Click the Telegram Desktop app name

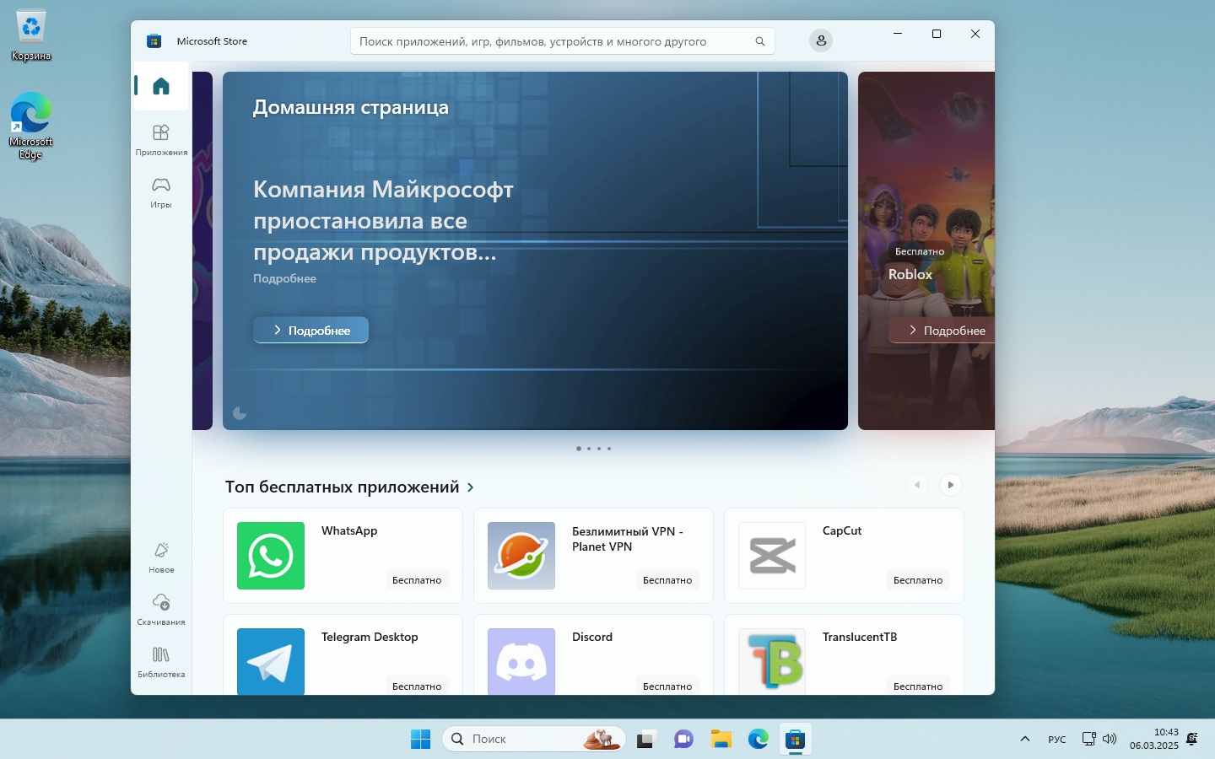click(x=370, y=637)
